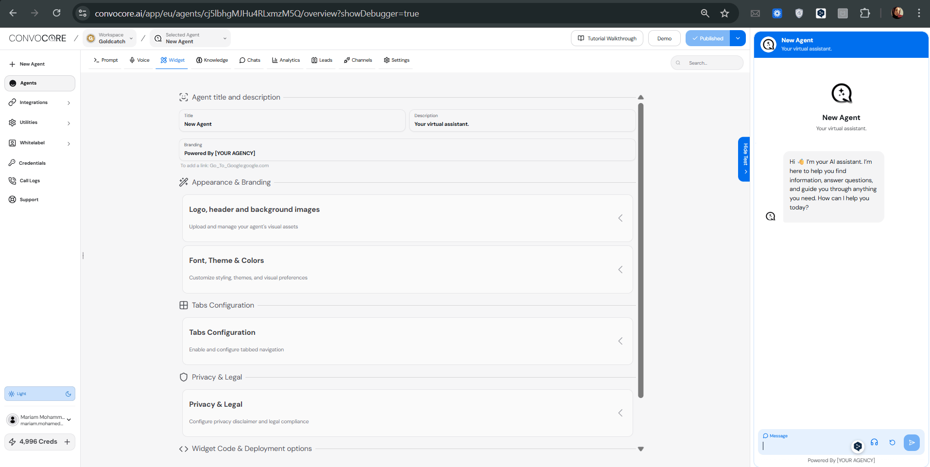This screenshot has width=930, height=467.
Task: Add credits with the plus icon
Action: pos(67,442)
